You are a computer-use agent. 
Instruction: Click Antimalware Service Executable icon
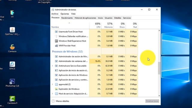(x=56, y=66)
